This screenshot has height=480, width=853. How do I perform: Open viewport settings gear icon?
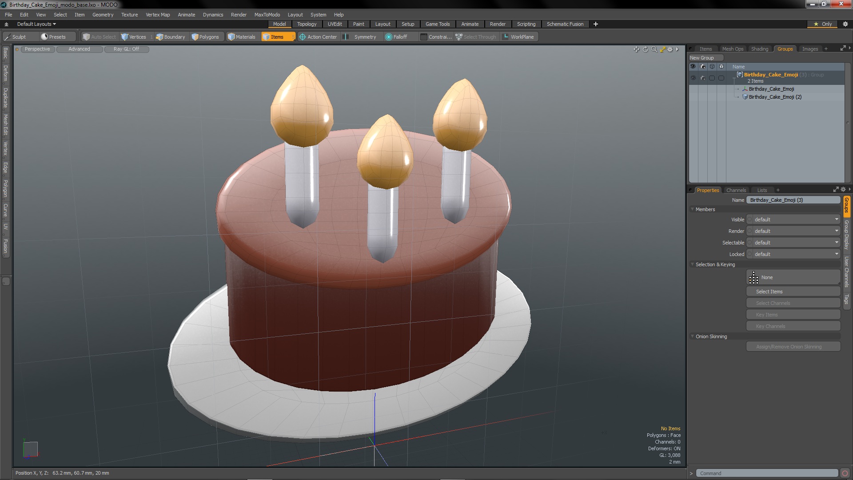coord(670,49)
